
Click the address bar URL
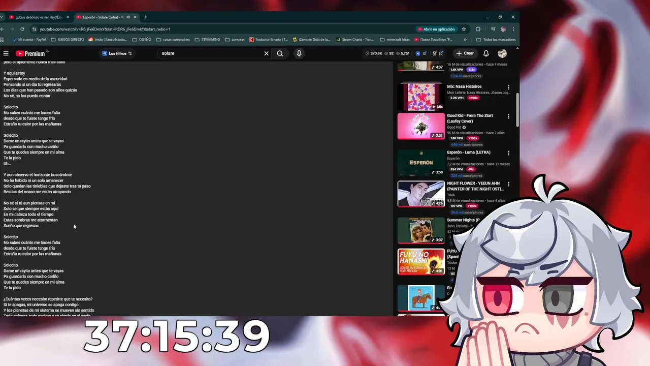coord(105,29)
